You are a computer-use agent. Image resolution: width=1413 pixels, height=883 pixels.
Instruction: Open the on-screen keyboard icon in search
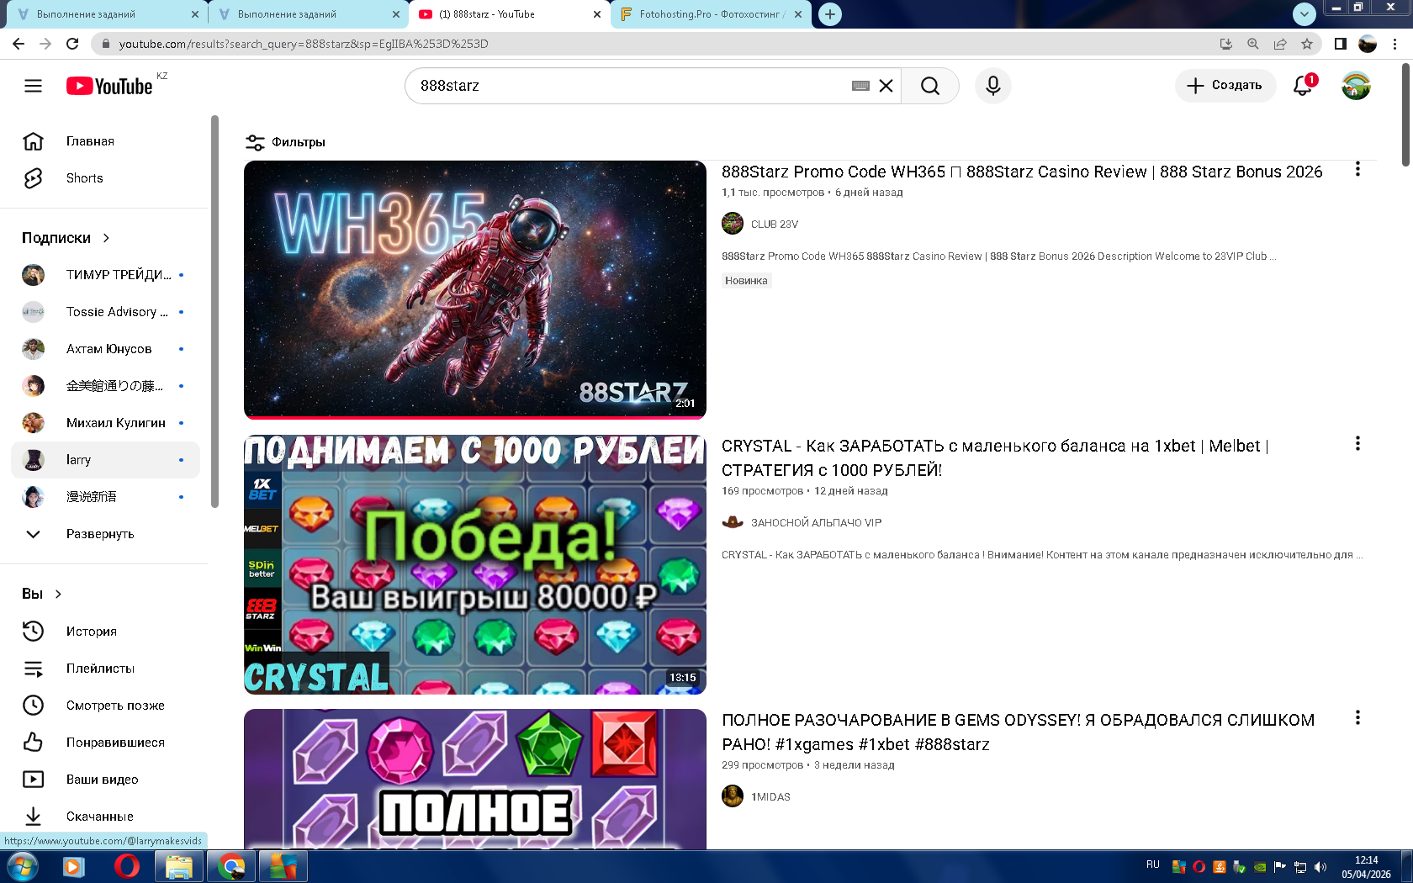[x=860, y=86]
